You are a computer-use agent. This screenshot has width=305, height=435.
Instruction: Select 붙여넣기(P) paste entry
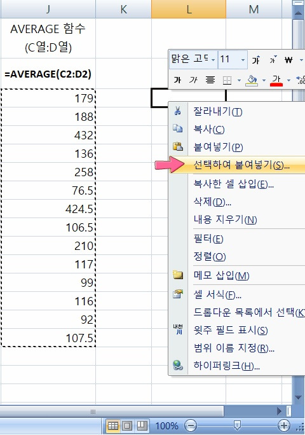(237, 147)
